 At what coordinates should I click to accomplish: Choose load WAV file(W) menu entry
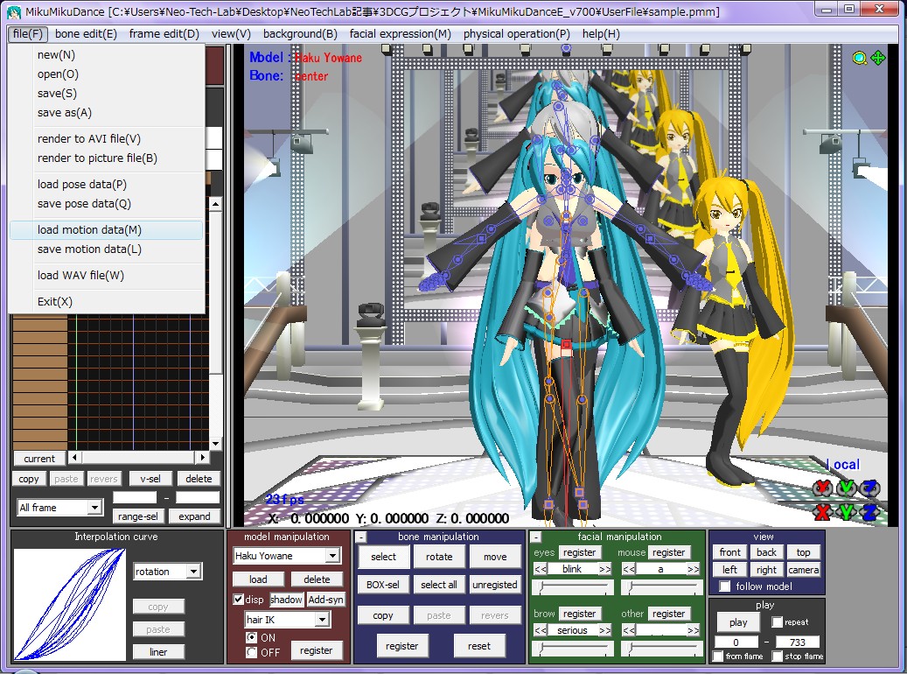click(107, 276)
